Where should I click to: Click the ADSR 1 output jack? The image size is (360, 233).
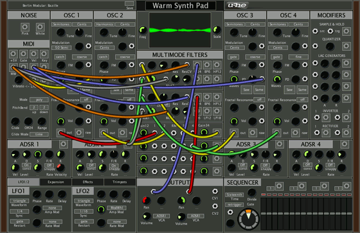tap(63, 144)
